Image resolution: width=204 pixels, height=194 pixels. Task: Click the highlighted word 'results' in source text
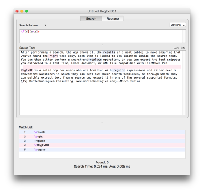pos(109,52)
